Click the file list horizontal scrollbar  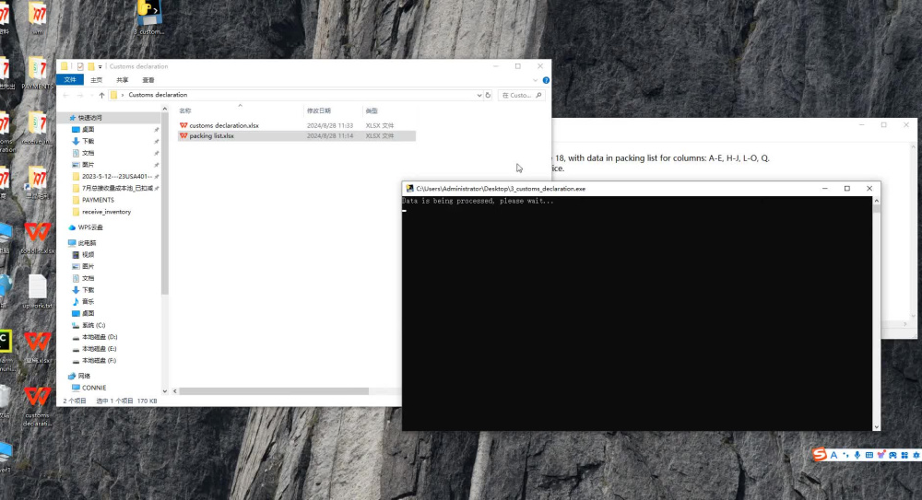(x=274, y=391)
